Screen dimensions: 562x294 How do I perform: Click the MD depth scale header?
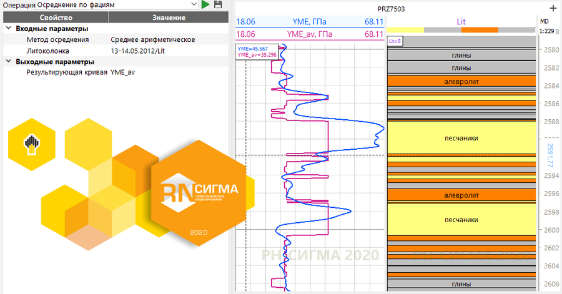coord(544,21)
